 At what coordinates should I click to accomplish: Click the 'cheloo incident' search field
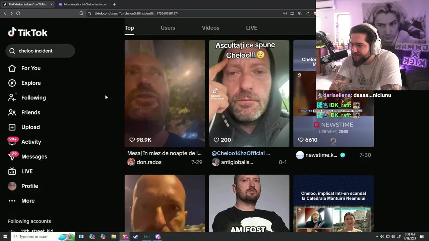[x=40, y=51]
